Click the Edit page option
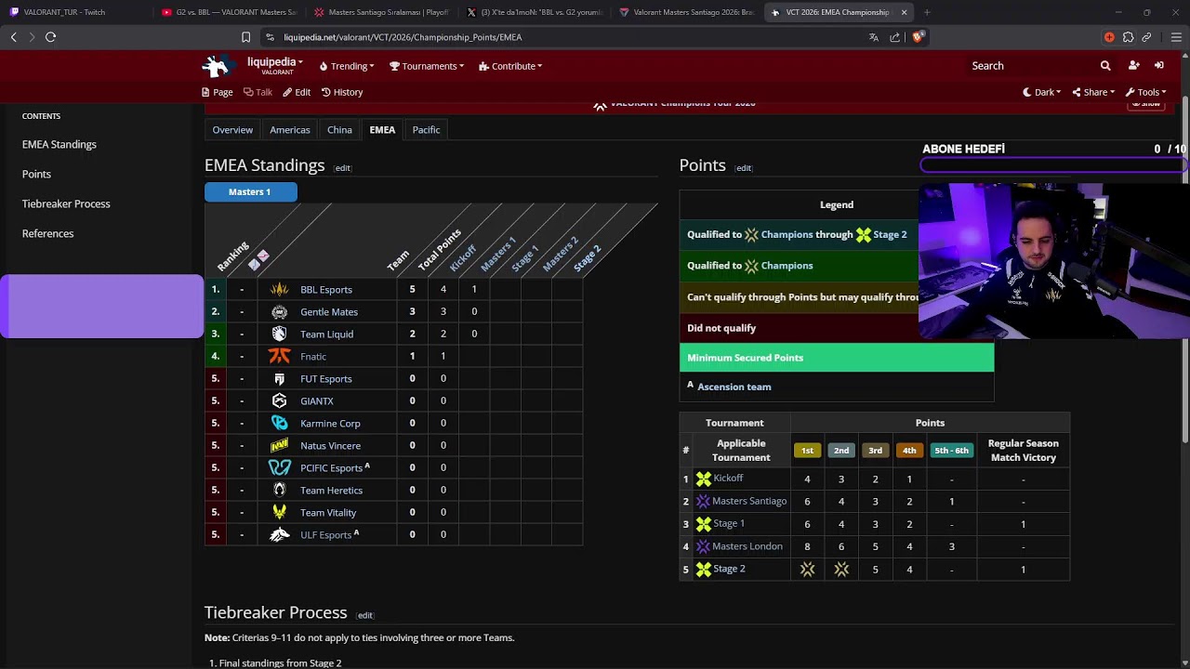This screenshot has height=669, width=1190. pyautogui.click(x=297, y=92)
